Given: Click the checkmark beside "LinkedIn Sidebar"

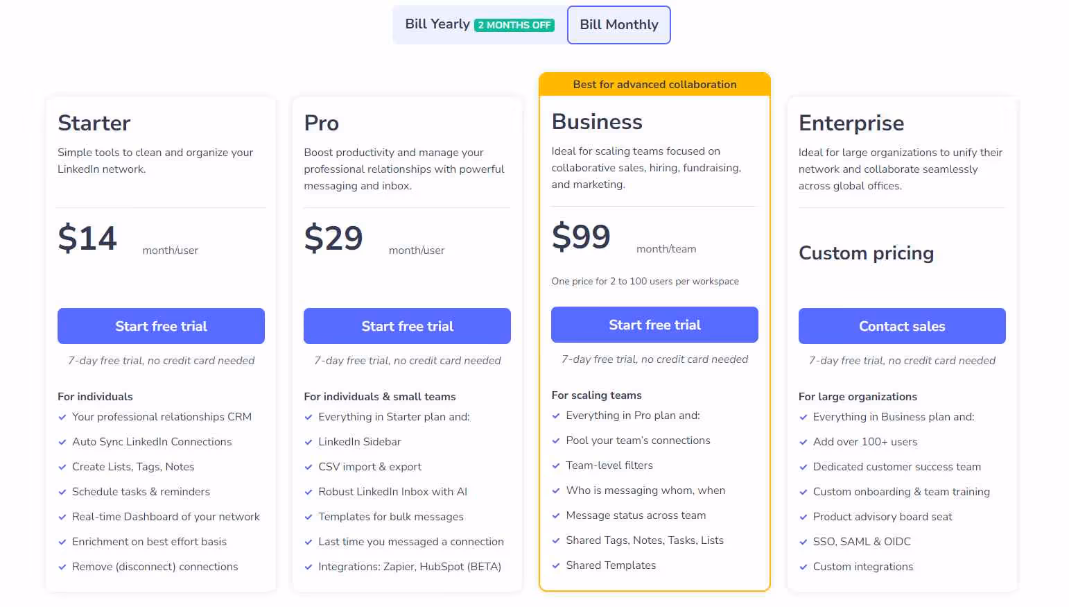Looking at the screenshot, I should pos(308,442).
